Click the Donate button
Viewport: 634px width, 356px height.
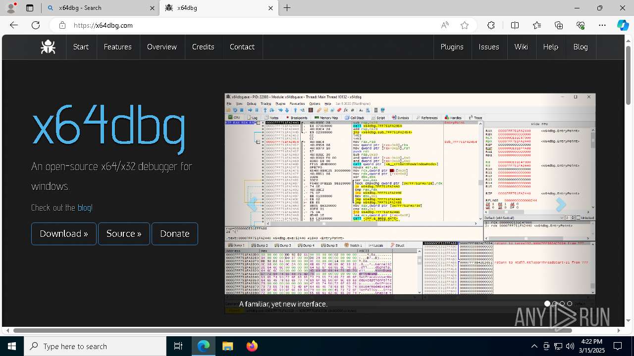pos(175,233)
